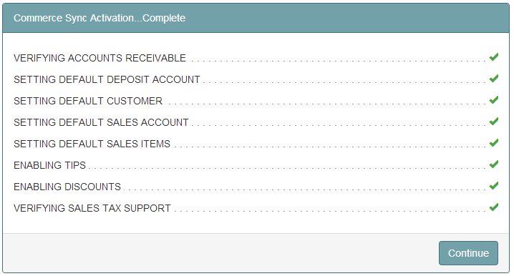Select the VERIFYING SALES TAX SUPPORT label
The width and height of the screenshot is (514, 276).
tap(92, 208)
